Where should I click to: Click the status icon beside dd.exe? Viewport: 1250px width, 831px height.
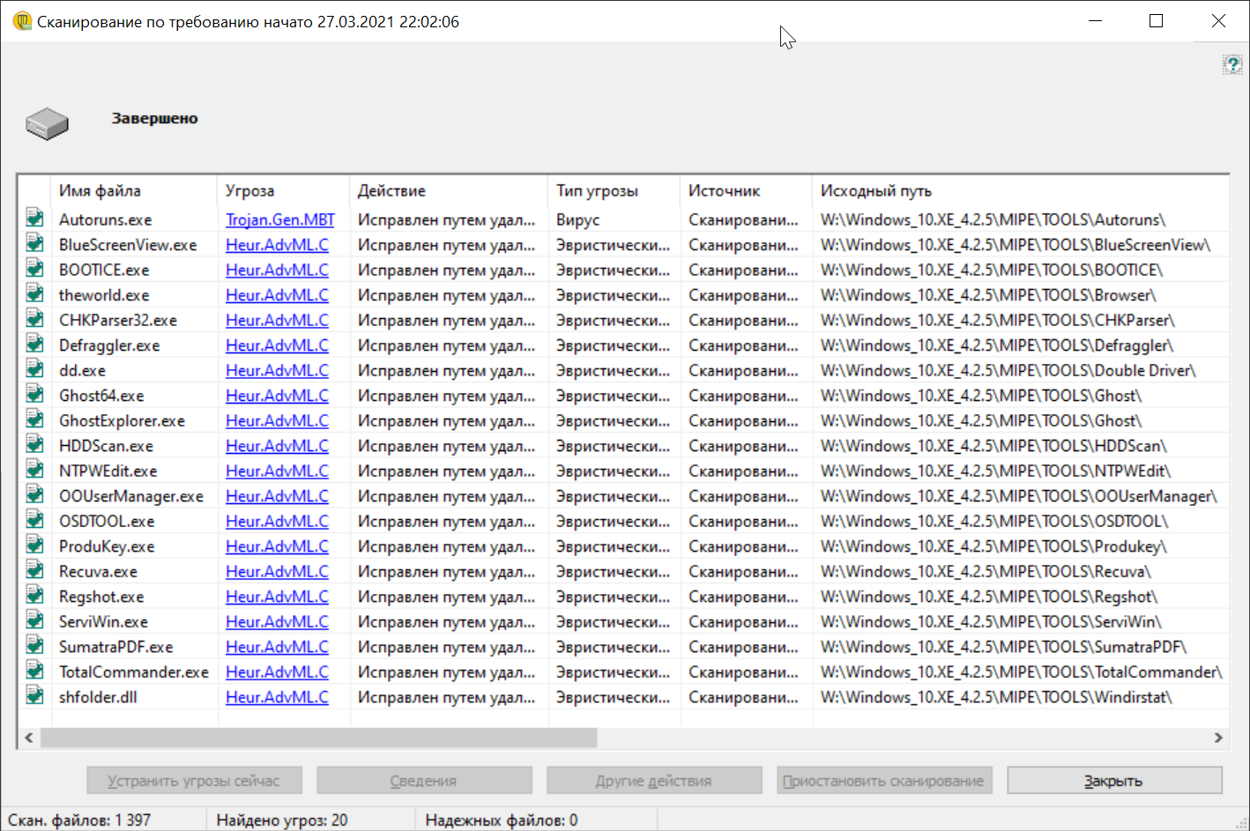tap(34, 367)
